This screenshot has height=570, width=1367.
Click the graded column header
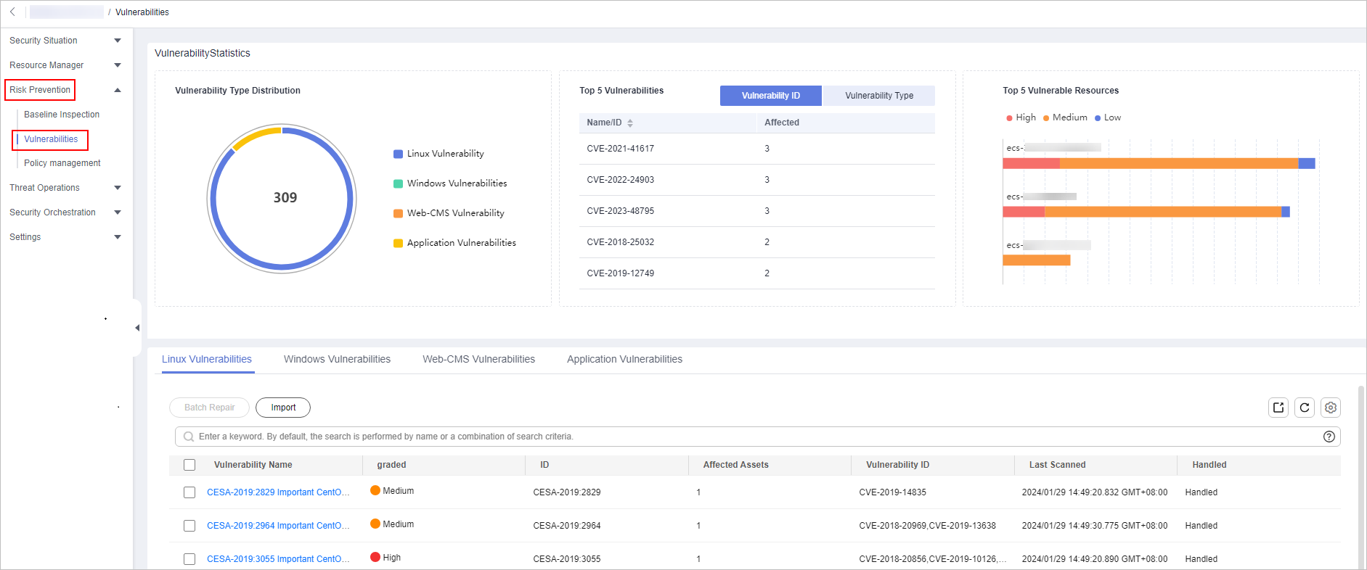(x=391, y=465)
